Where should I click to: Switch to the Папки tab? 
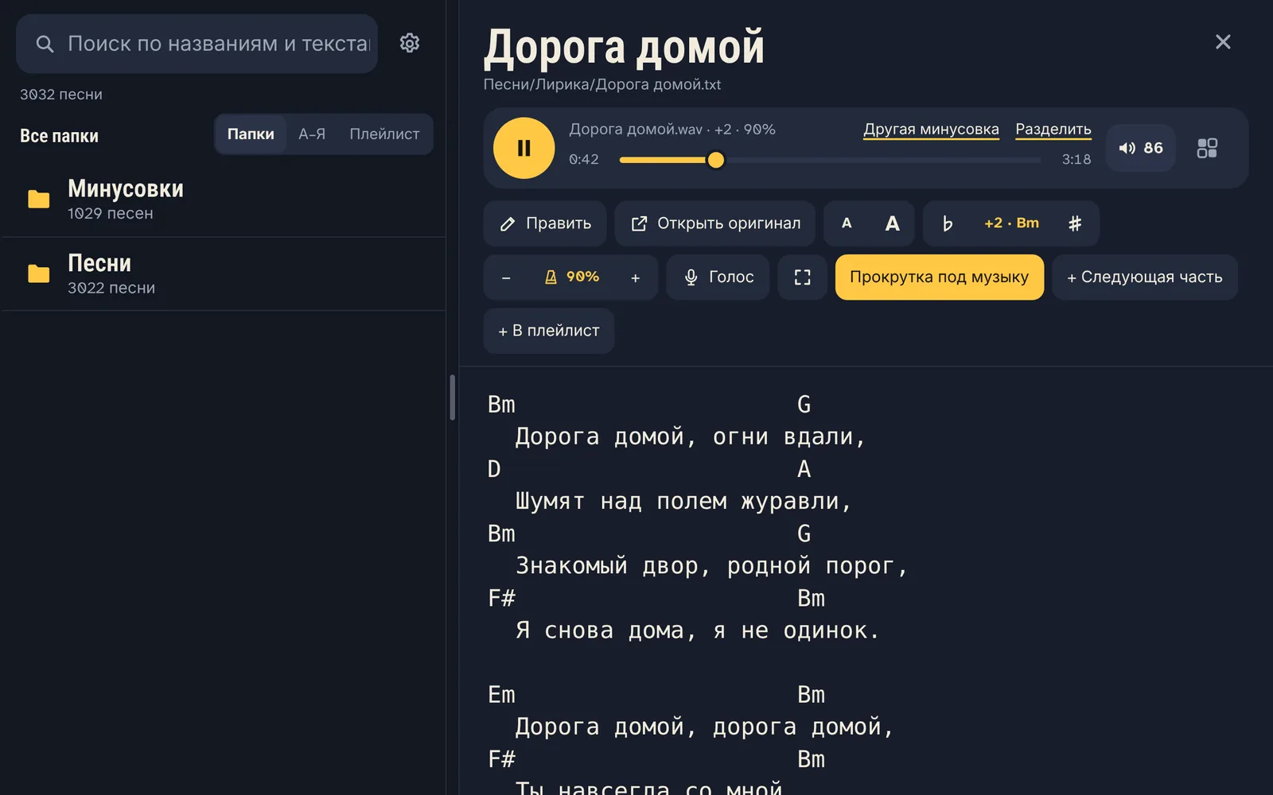click(x=251, y=134)
